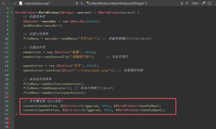Click the # preprocessor directives button

(x=187, y=3)
